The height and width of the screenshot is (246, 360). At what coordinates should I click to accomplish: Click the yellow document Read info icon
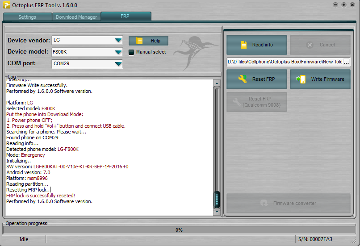[243, 45]
